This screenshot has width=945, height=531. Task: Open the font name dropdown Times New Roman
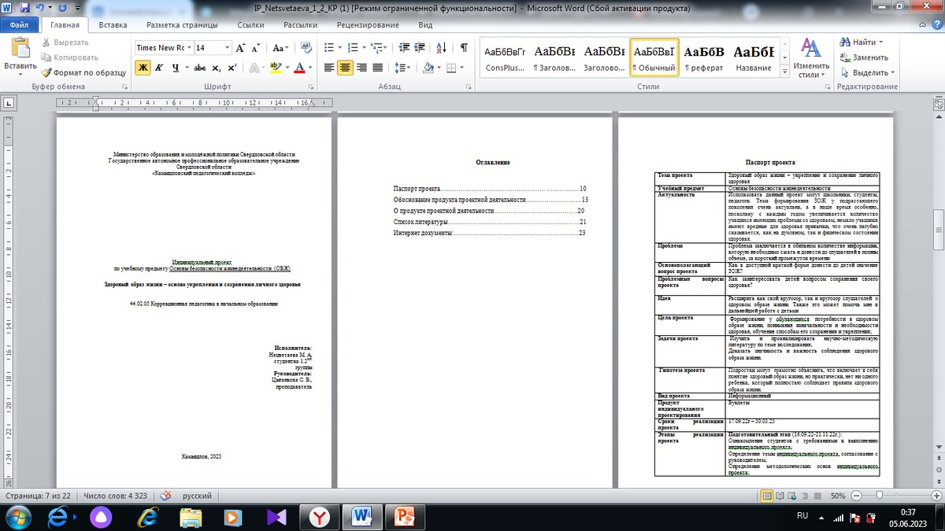(x=189, y=48)
